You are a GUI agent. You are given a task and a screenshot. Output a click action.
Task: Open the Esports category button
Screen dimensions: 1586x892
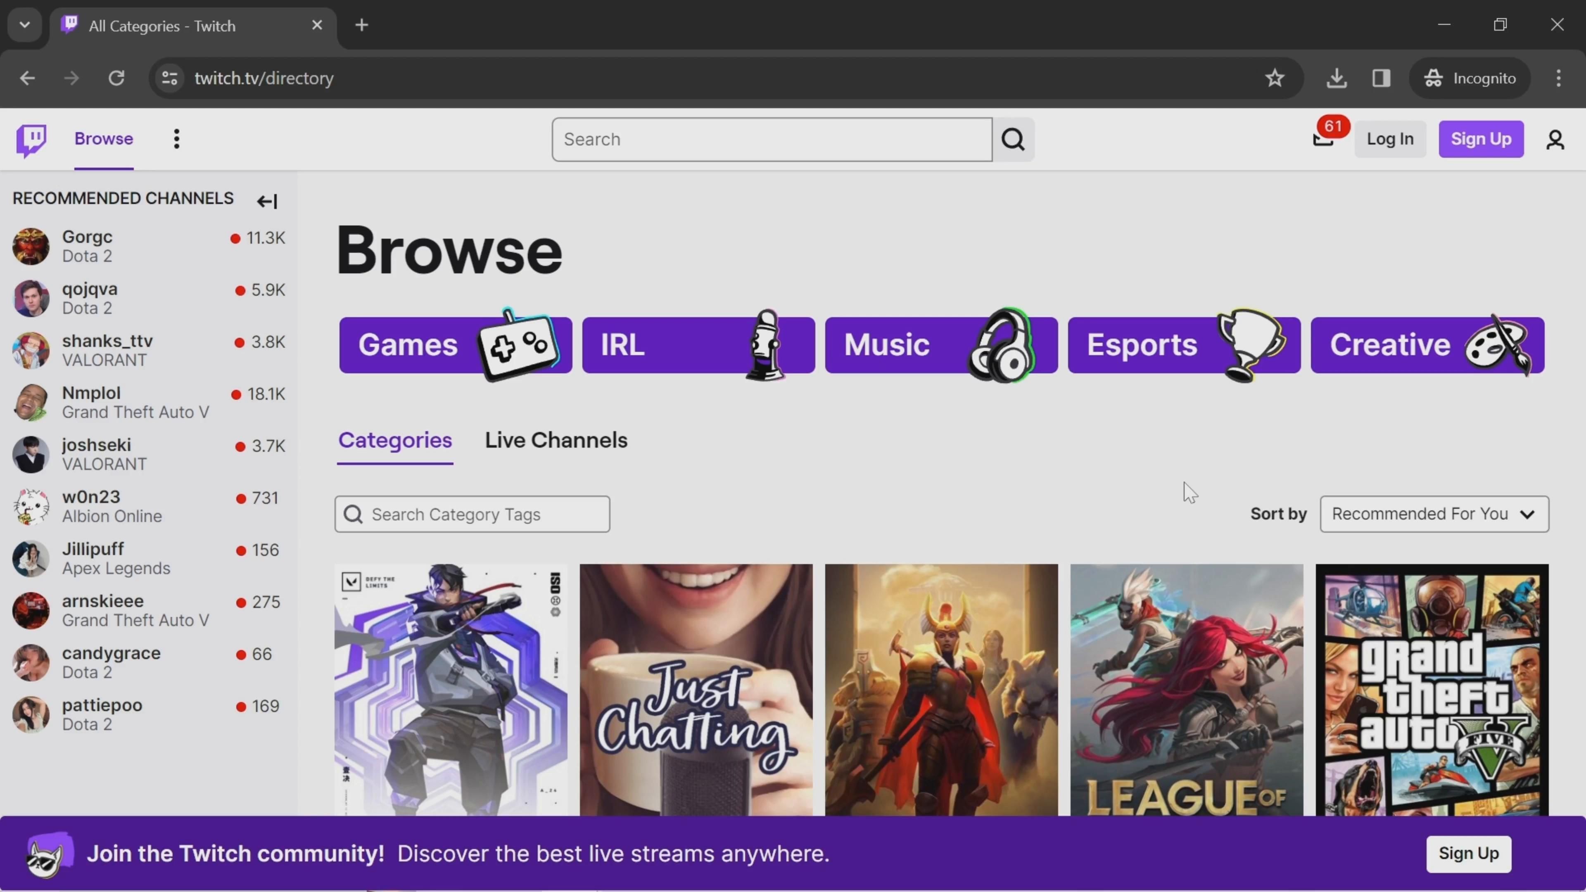click(1183, 345)
